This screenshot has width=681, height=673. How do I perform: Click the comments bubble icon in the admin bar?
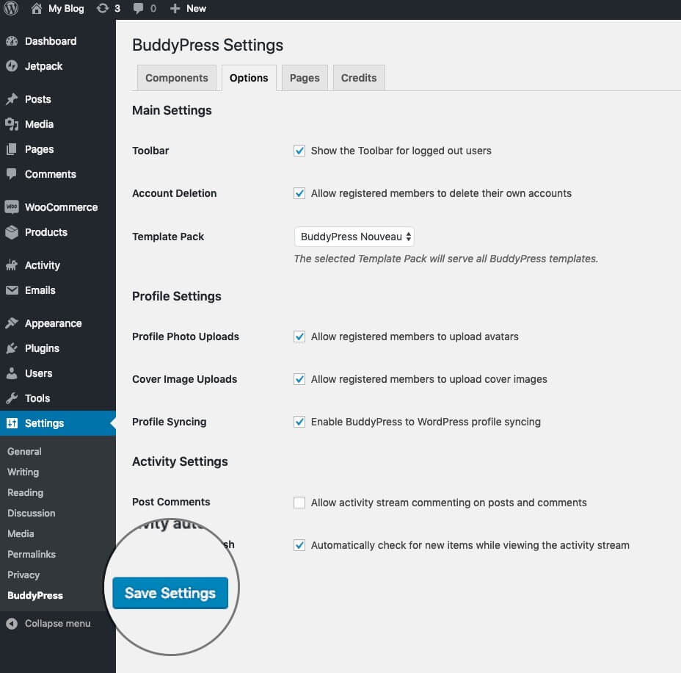click(x=139, y=8)
